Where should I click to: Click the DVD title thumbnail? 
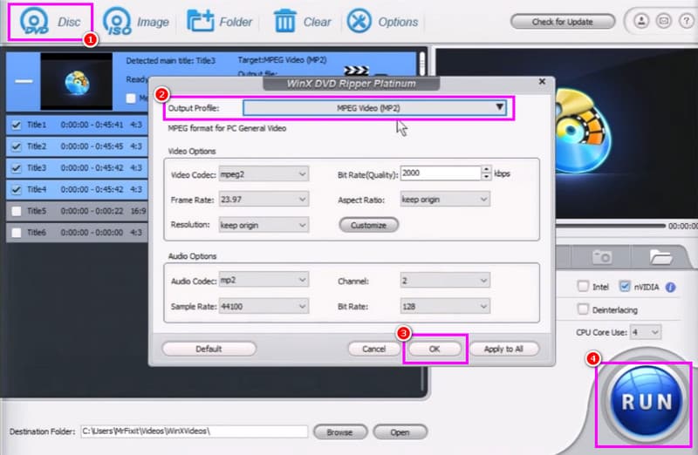pos(76,81)
